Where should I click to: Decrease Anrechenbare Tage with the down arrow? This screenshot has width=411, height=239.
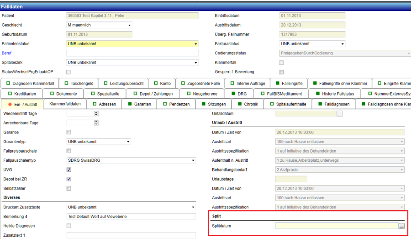click(x=96, y=124)
